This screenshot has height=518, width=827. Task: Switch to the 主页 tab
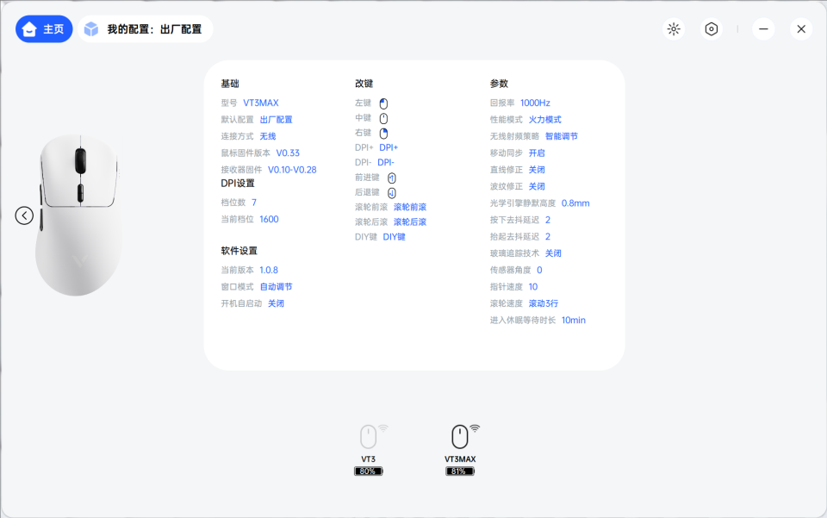tap(43, 28)
